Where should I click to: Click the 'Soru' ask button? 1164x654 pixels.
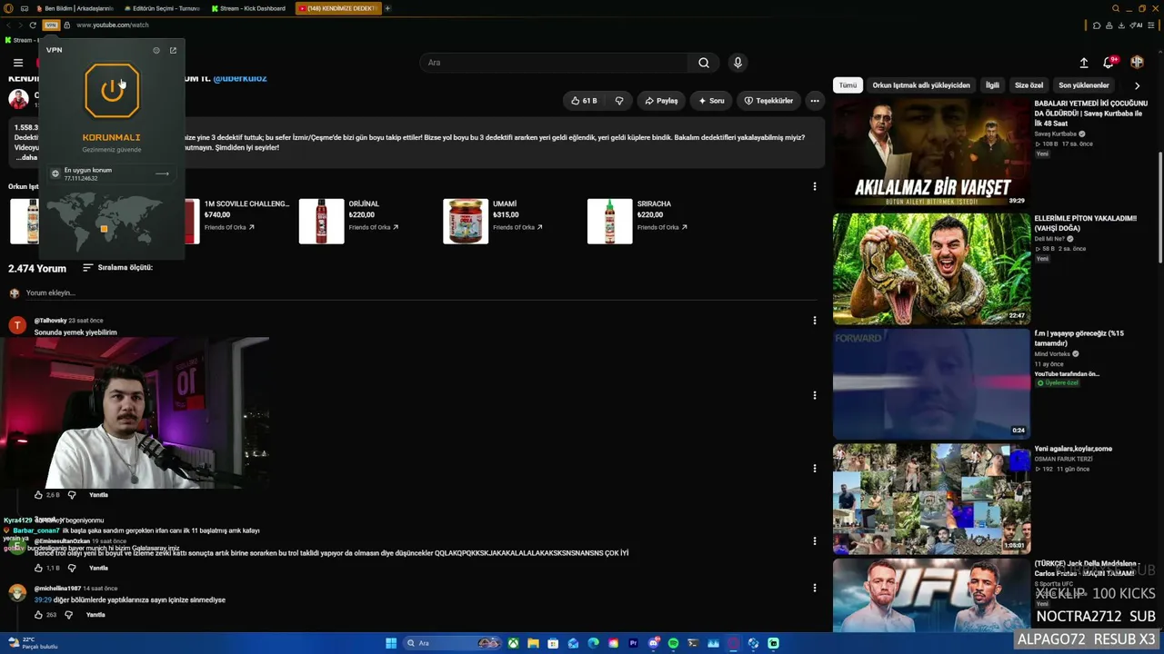click(711, 101)
